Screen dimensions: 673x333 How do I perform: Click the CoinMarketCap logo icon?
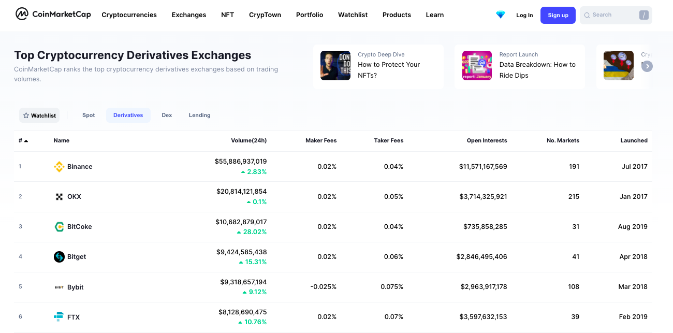pos(22,15)
